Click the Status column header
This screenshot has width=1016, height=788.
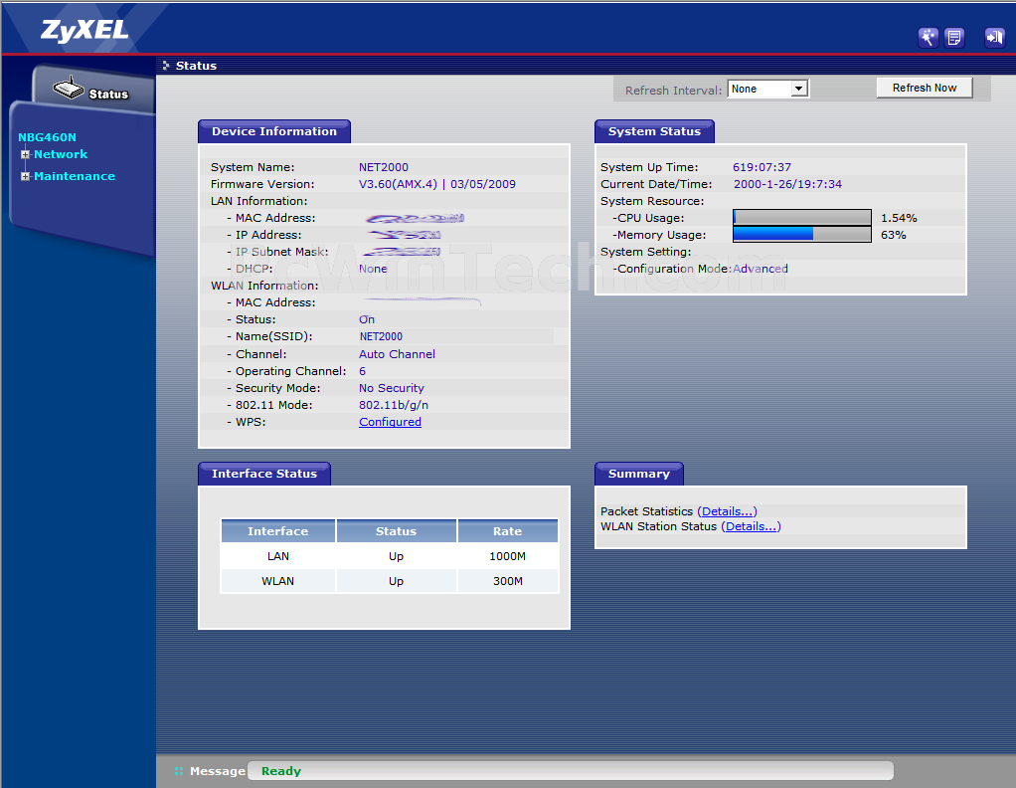coord(396,531)
